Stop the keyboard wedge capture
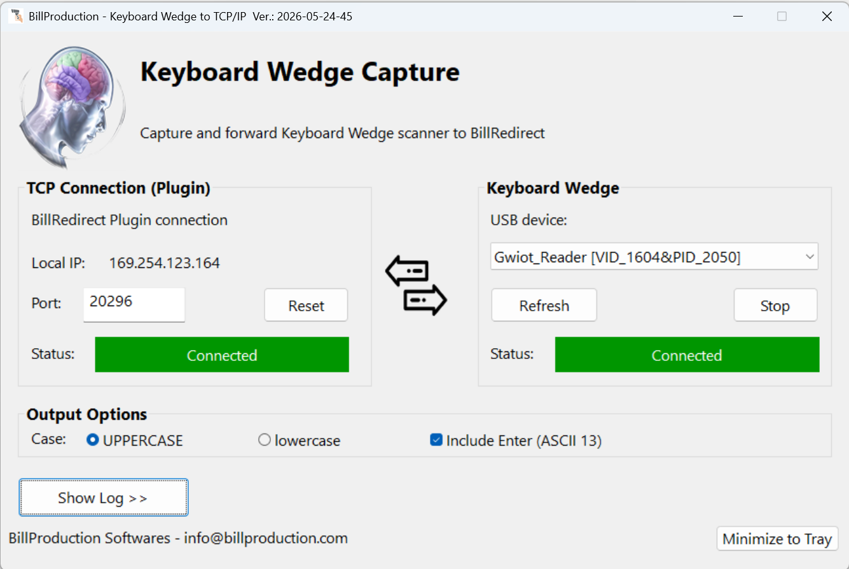This screenshot has width=849, height=569. tap(775, 306)
